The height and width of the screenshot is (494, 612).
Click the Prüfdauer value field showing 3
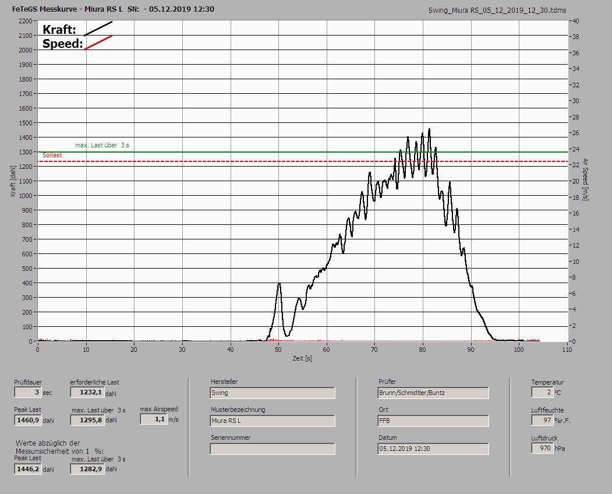click(28, 392)
